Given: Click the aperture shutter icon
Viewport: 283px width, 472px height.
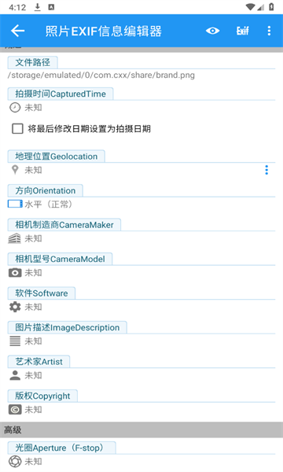Looking at the screenshot, I should tap(15, 462).
